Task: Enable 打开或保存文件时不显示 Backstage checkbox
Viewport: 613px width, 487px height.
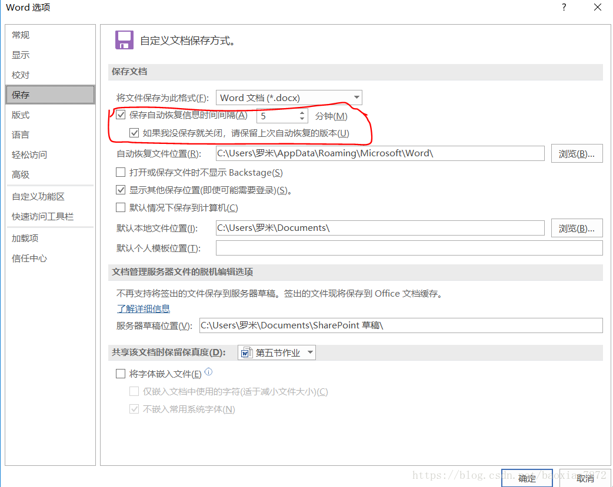Action: pyautogui.click(x=121, y=172)
